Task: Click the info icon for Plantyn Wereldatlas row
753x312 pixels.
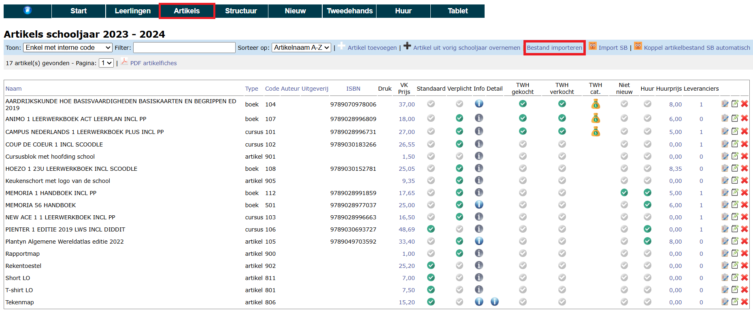Action: pos(479,241)
